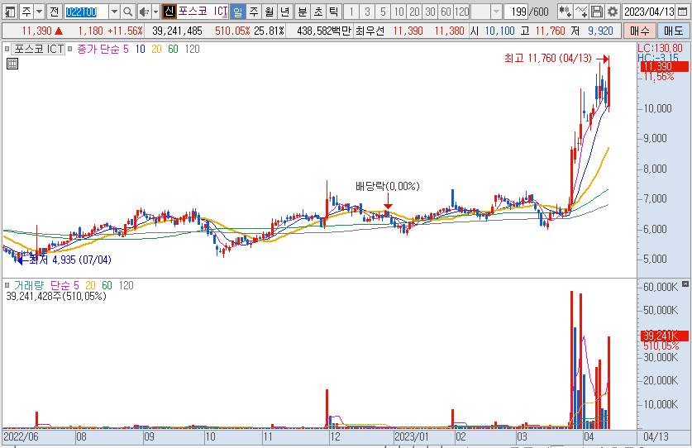Screen dimensions: 692x448
Task: Click the 2022/06 timeline label
Action: click(x=21, y=437)
